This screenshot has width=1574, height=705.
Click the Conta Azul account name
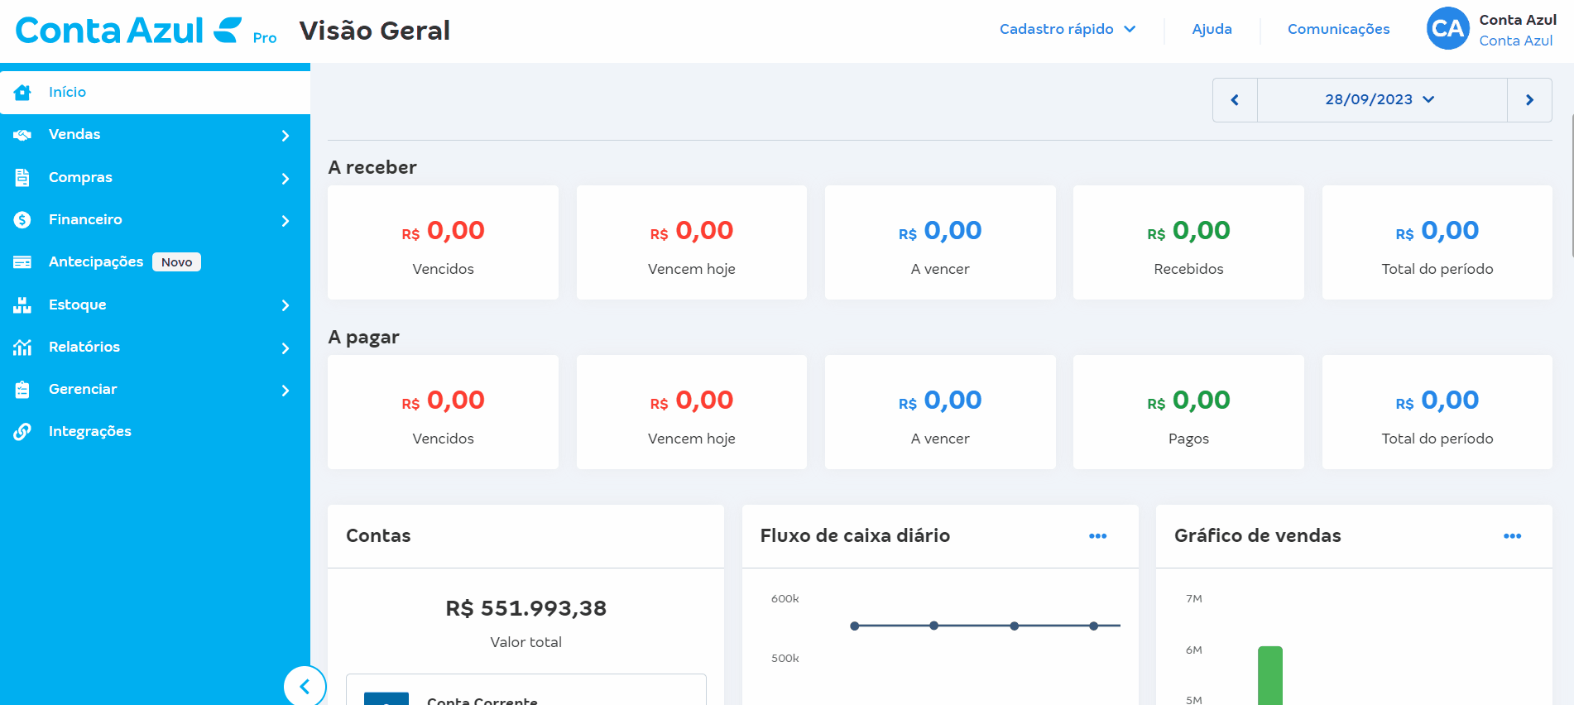[1518, 20]
